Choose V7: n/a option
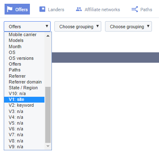The width and height of the screenshot is (159, 152). (x=24, y=135)
